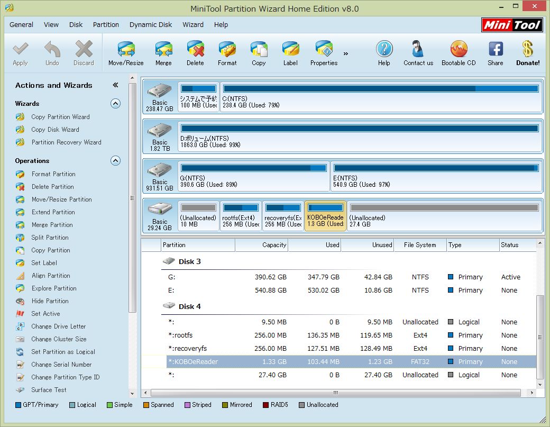Open the Dynamic Disk menu
Viewport: 550px width, 427px height.
pyautogui.click(x=151, y=24)
